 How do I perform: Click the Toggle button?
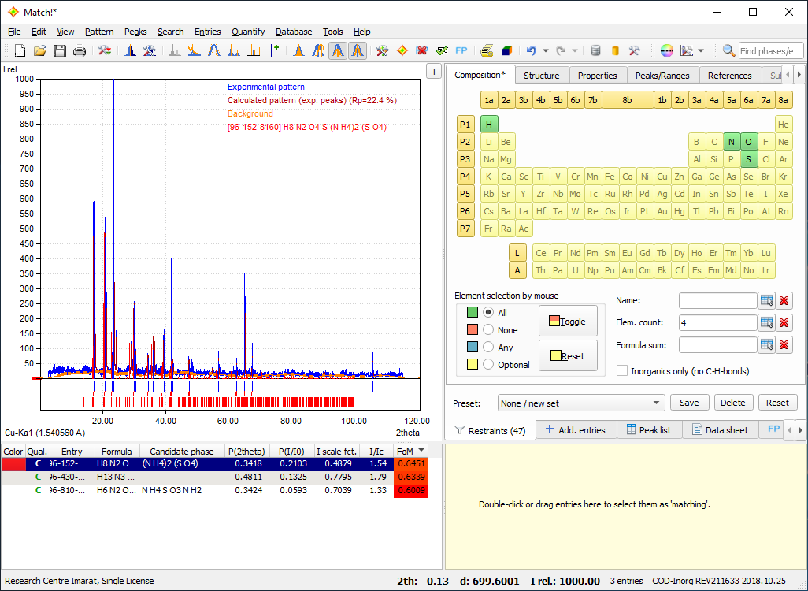(x=567, y=321)
